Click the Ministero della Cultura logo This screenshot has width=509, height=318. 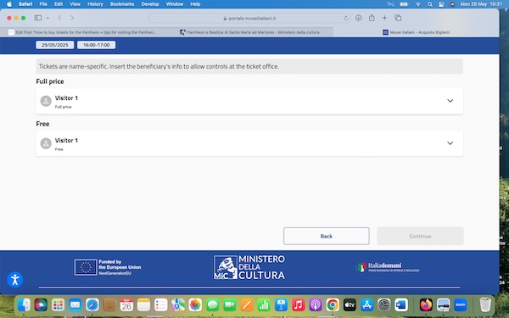(249, 267)
